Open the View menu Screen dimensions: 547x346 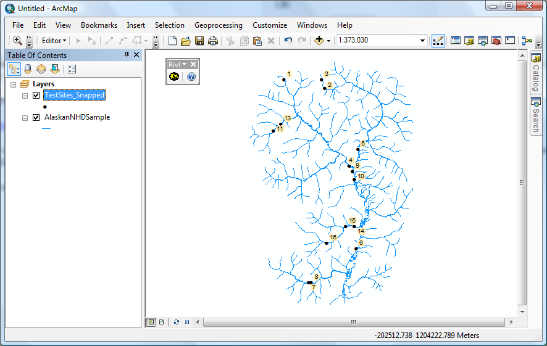[x=63, y=25]
